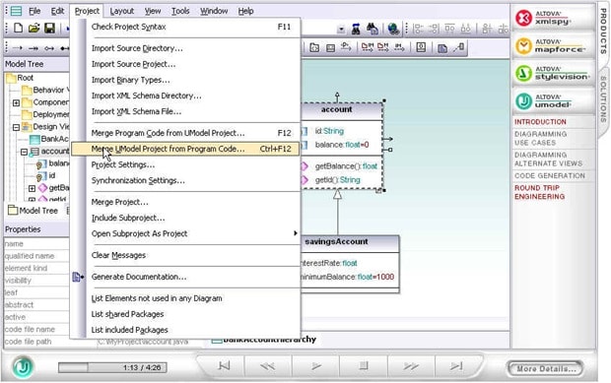Open the Open Subproject As Project submenu arrow
This screenshot has height=383, width=611.
[296, 233]
